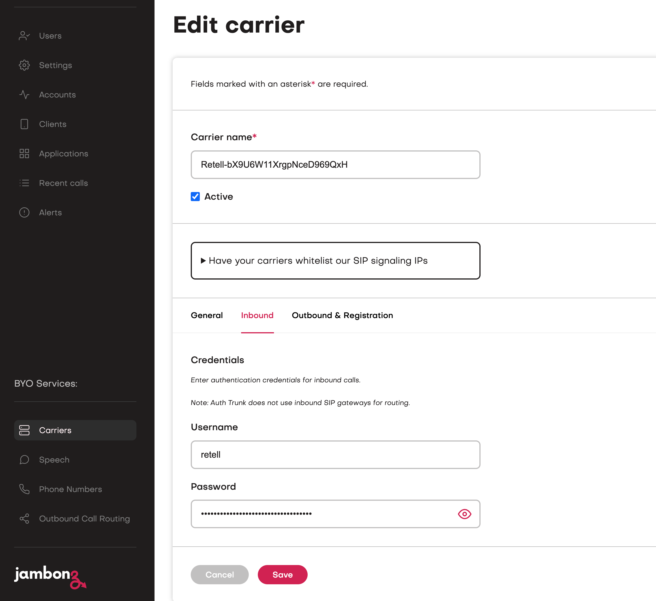Uncheck the Active checkbox

tap(195, 197)
